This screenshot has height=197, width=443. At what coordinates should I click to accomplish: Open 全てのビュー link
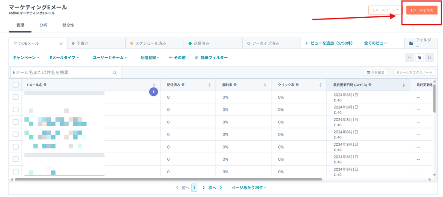[375, 43]
